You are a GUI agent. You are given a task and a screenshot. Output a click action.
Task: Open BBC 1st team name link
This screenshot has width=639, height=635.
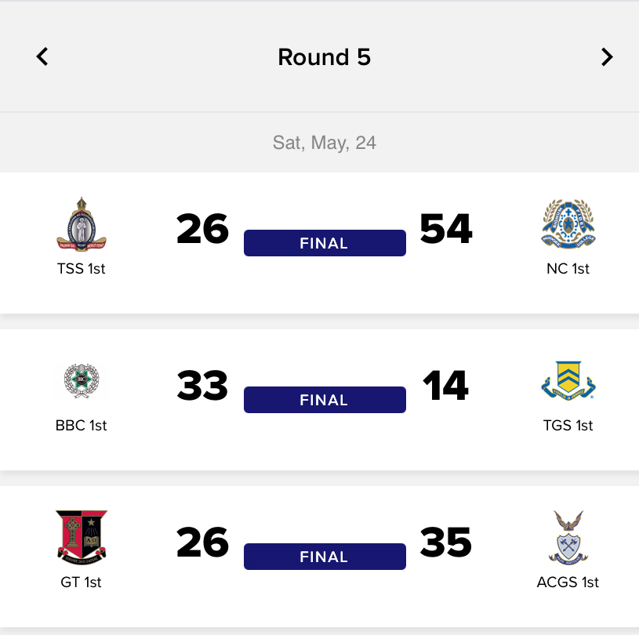point(81,426)
